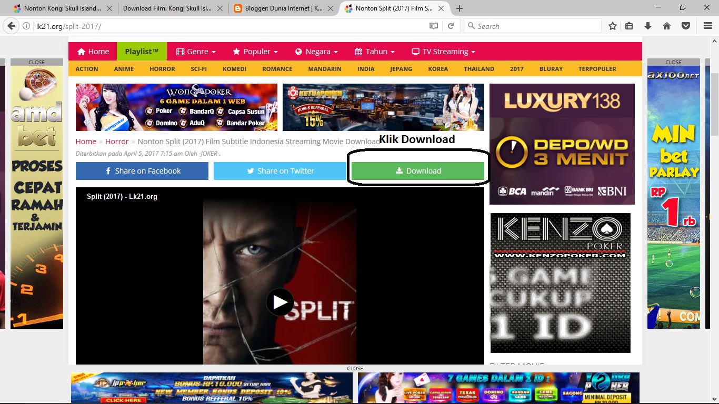Open the Playlist™ menu item
The width and height of the screenshot is (719, 404).
(142, 52)
